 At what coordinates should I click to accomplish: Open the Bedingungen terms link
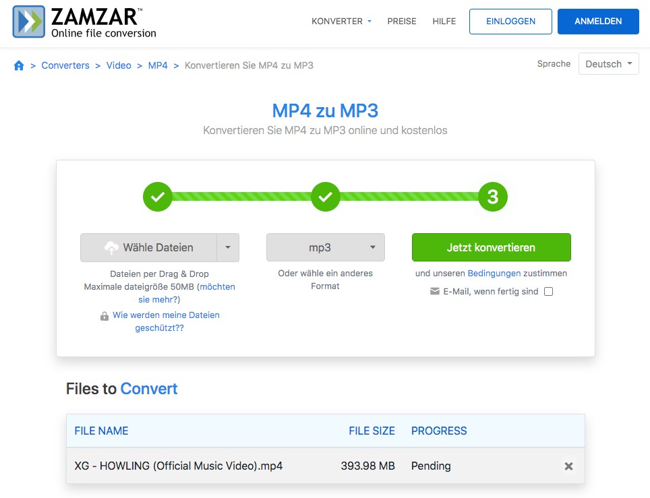pos(494,274)
